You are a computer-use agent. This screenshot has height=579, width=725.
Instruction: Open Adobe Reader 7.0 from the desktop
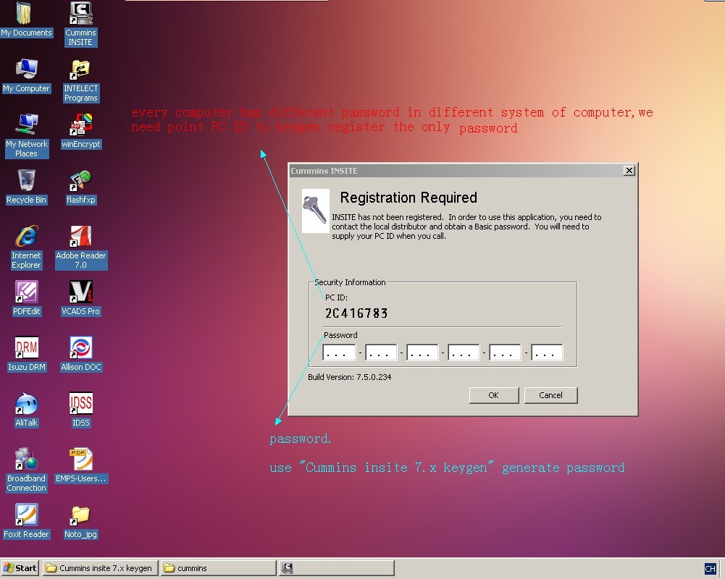point(80,236)
